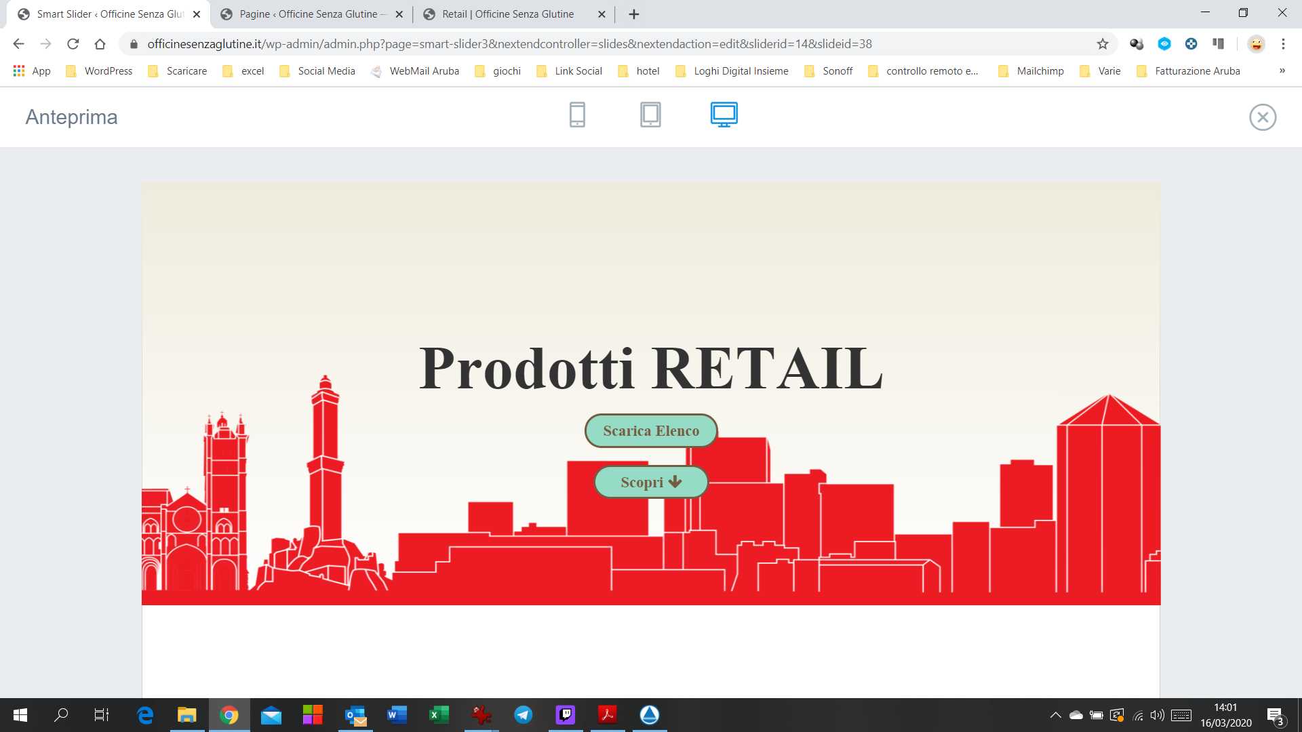
Task: Open Microsoft Word from taskbar
Action: click(397, 715)
